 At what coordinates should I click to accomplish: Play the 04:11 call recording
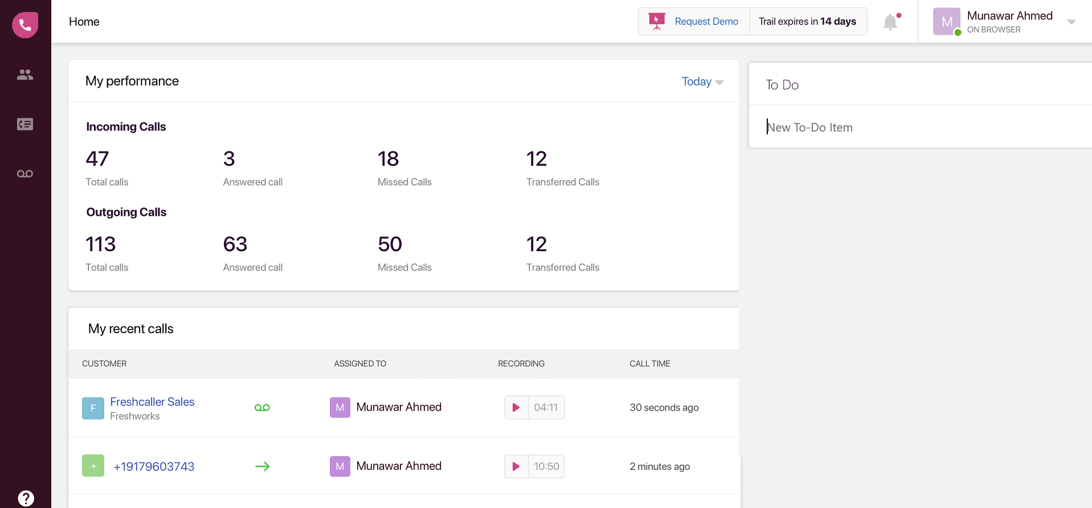516,408
